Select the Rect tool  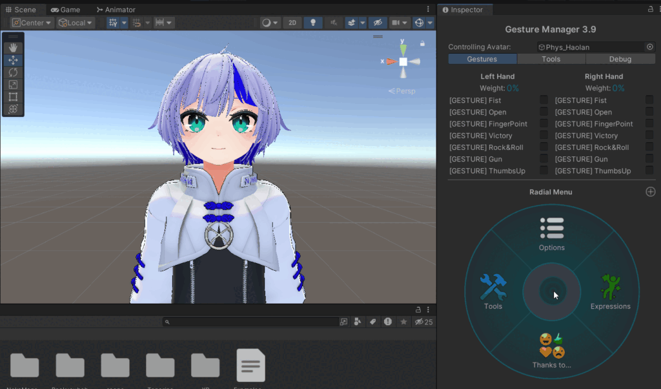13,97
